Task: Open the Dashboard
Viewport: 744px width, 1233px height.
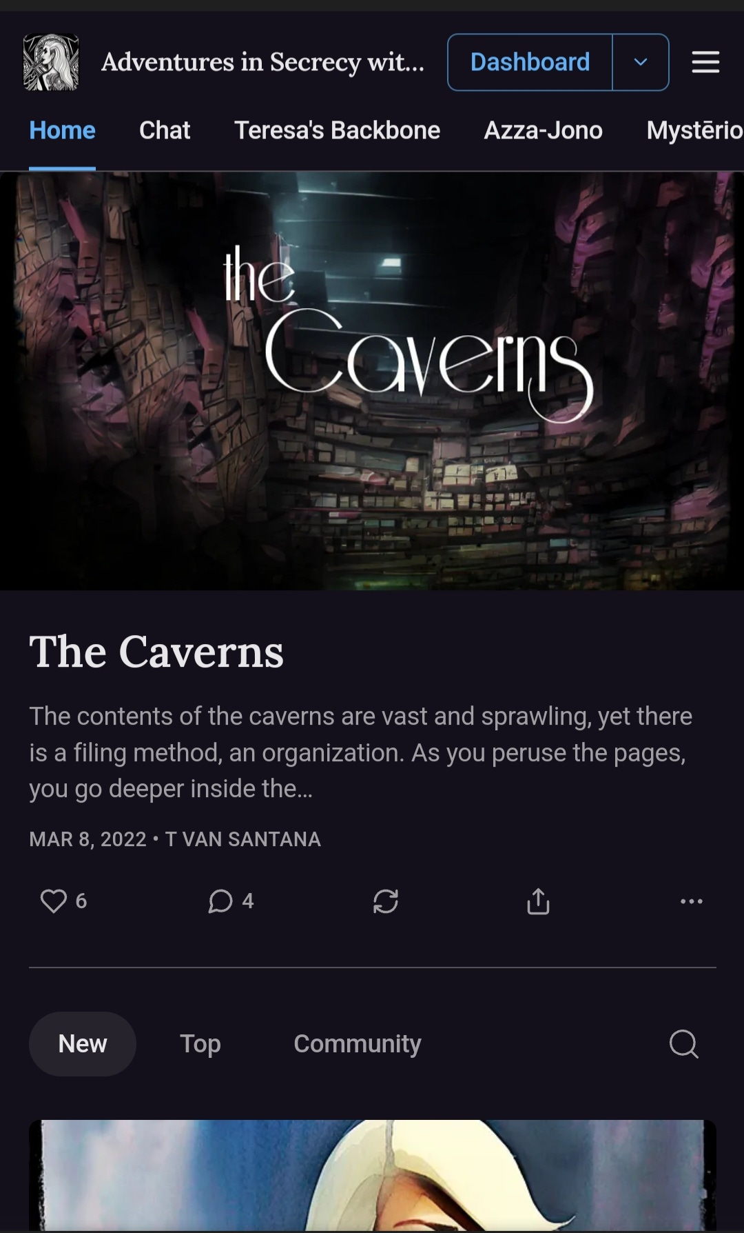Action: (x=530, y=62)
